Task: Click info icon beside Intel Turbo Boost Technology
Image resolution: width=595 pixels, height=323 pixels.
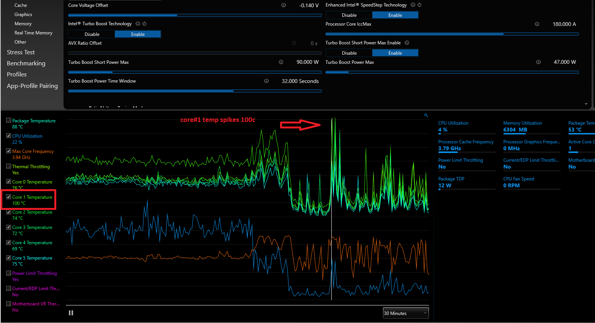Action: click(138, 23)
